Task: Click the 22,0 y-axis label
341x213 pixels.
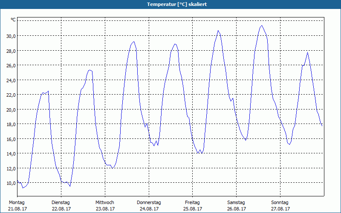Action: pos(11,95)
